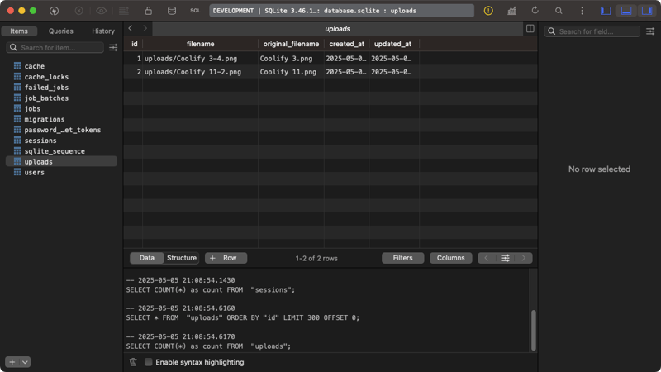Switch to the Queries tab
661x372 pixels.
click(60, 31)
